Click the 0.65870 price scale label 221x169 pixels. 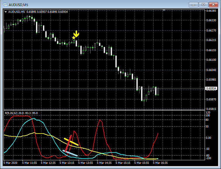click(211, 99)
